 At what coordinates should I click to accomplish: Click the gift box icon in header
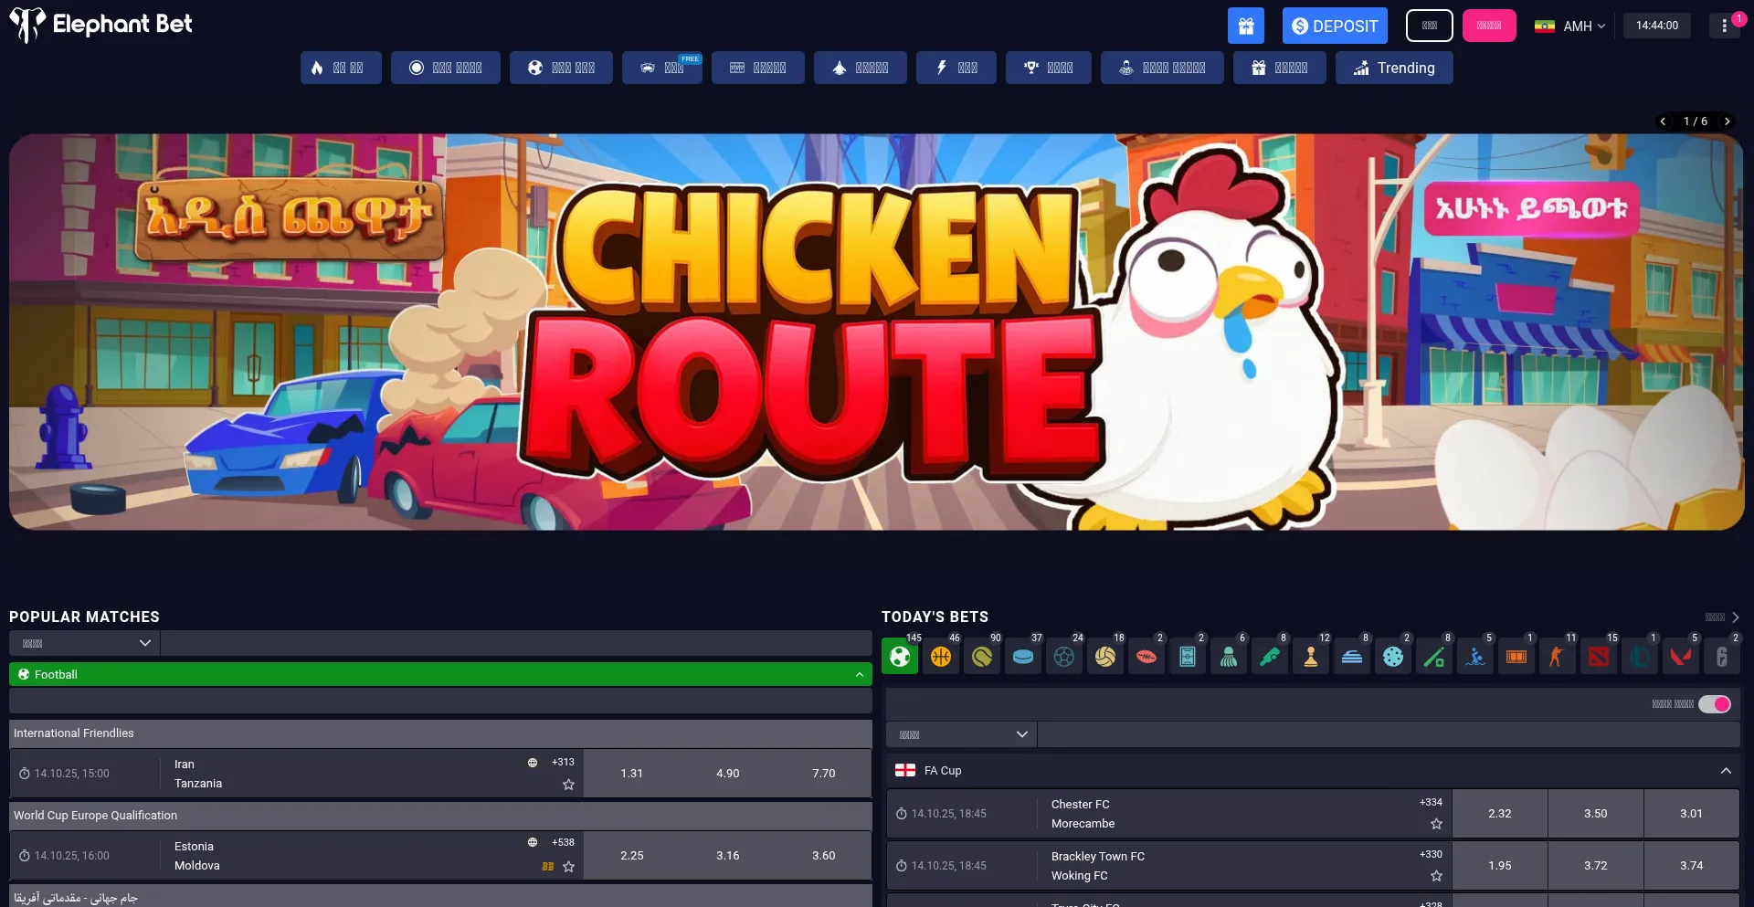1245,26
